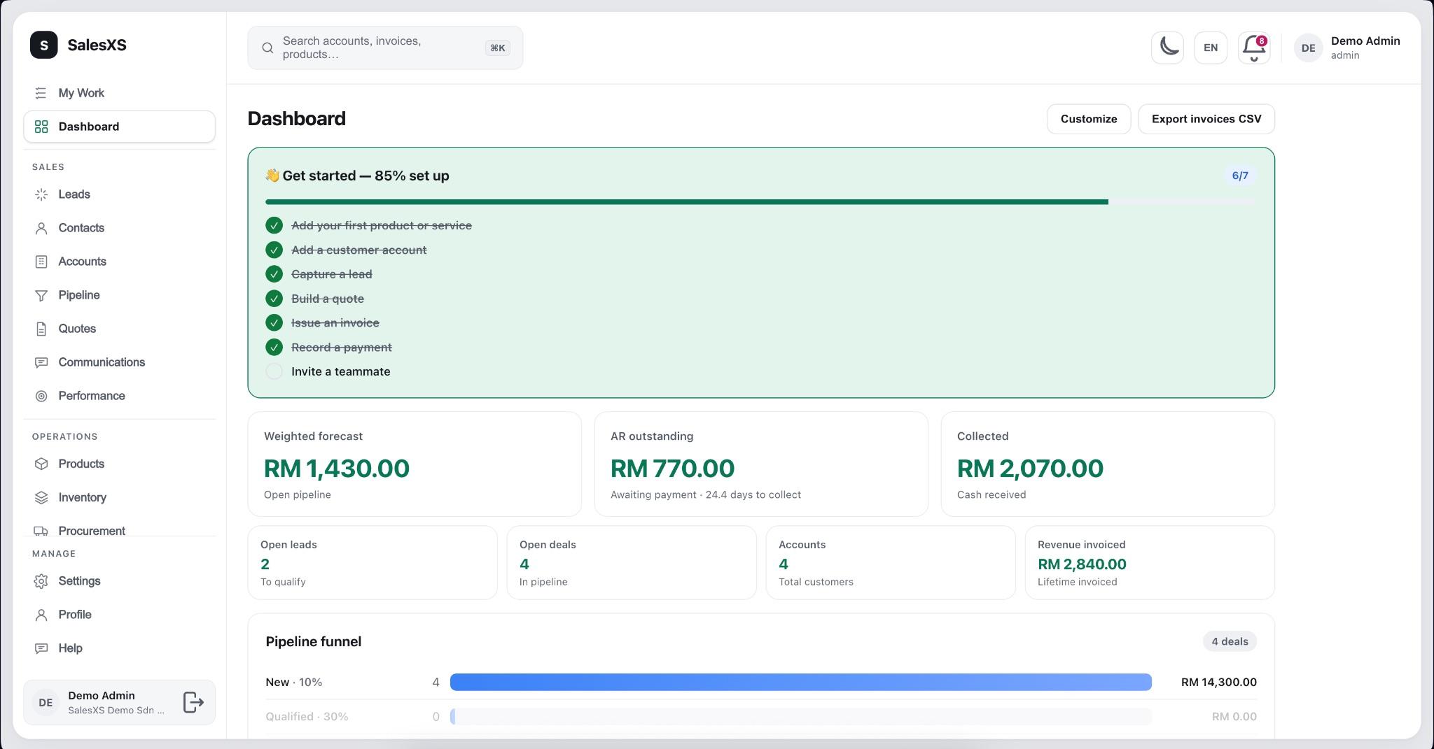
Task: Open My Work list icon
Action: tap(41, 93)
